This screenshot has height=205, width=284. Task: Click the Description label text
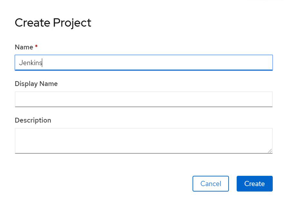33,120
